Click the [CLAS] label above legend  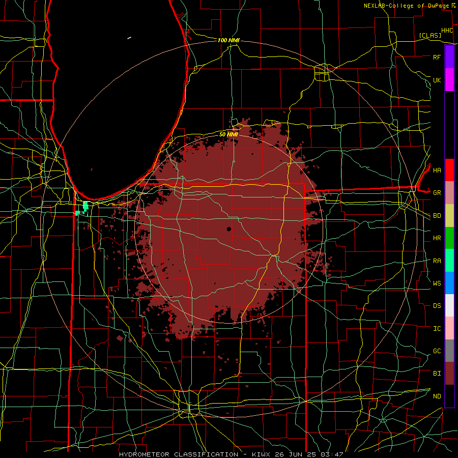point(430,35)
